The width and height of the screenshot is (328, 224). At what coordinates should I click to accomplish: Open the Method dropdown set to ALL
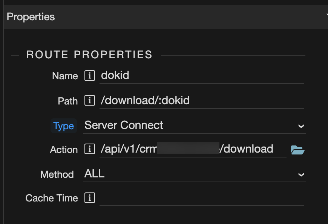194,174
